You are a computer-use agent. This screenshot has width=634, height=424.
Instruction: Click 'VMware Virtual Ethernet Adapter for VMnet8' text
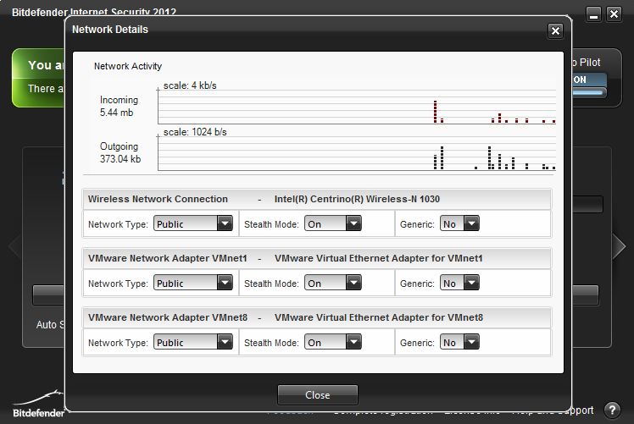tap(379, 318)
